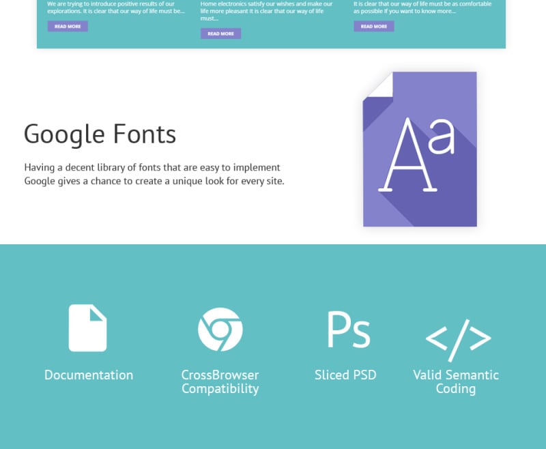Click the Documentation file icon
Screen dimensions: 546x449
click(88, 328)
